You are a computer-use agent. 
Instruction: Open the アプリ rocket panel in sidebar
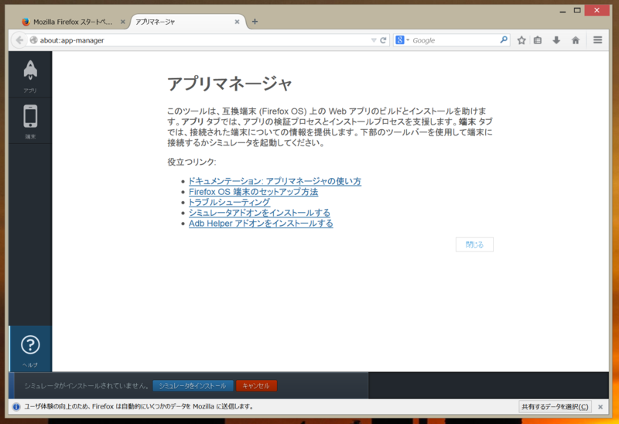click(30, 75)
